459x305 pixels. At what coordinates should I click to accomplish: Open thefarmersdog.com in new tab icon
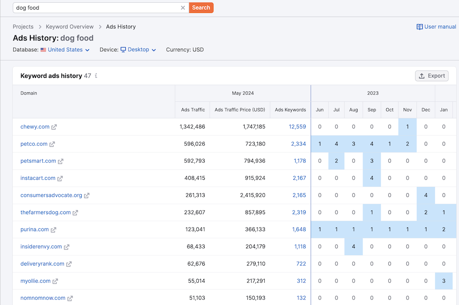tap(76, 213)
